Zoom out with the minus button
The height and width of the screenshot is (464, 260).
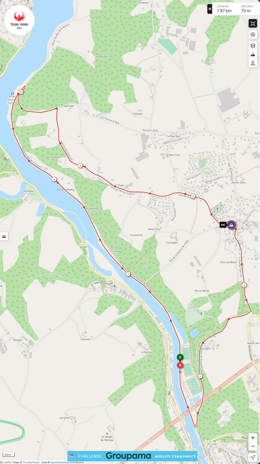point(253,446)
